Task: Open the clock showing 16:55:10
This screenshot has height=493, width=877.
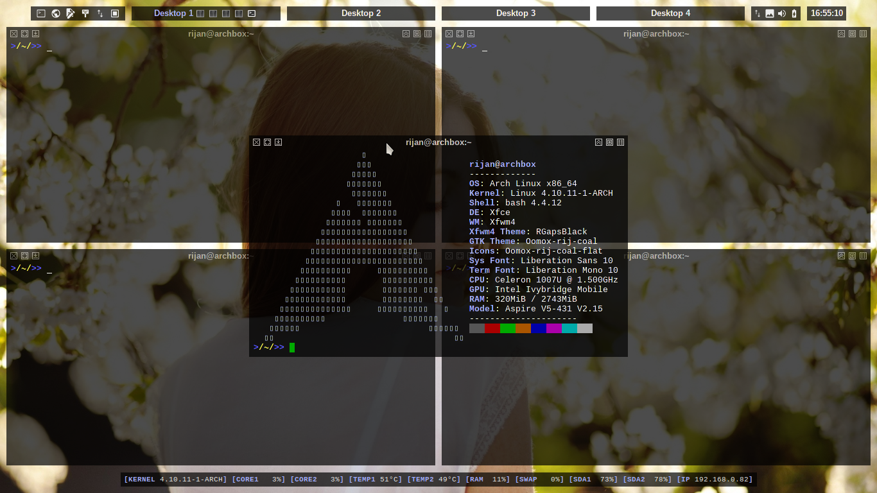Action: click(x=826, y=13)
